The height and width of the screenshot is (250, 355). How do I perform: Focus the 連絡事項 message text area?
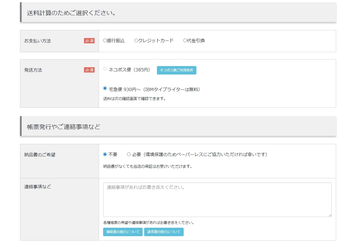(217, 199)
